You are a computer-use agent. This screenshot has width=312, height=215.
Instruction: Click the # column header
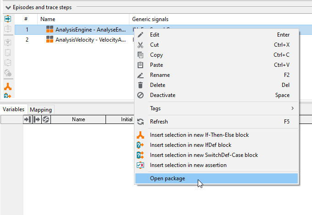tap(26, 19)
